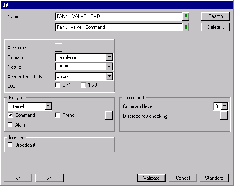The height and width of the screenshot is (186, 234).
Task: Click the Standard button
Action: (x=214, y=178)
